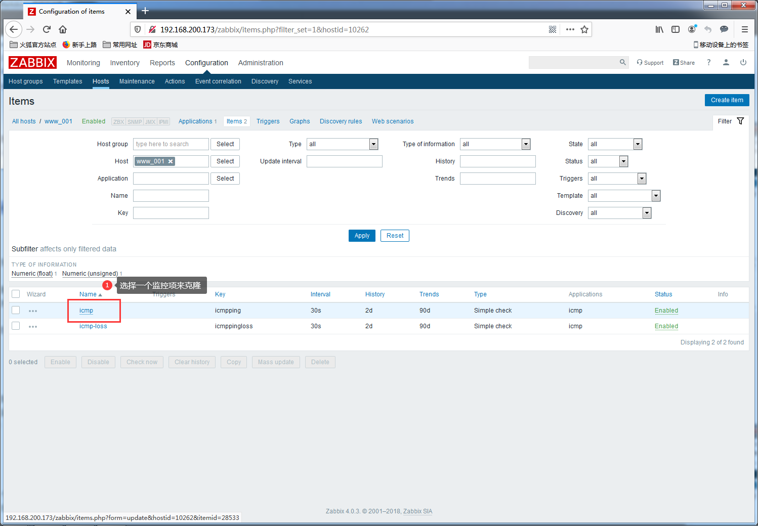Reset the item filter

tap(395, 236)
